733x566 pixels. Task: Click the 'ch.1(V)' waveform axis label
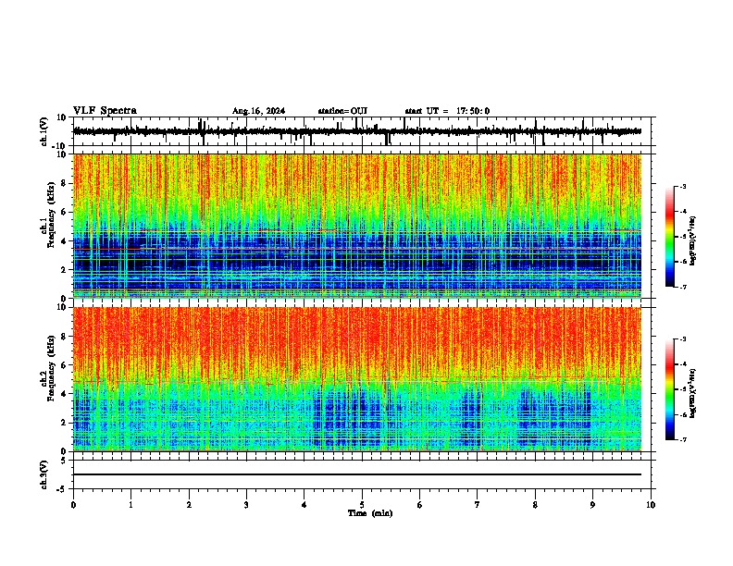point(44,131)
